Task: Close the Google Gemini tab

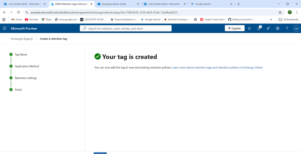Action: click(x=231, y=4)
